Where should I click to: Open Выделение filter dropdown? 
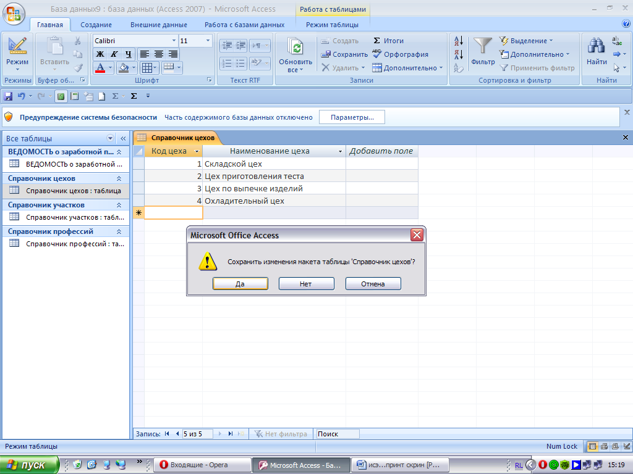tap(526, 41)
